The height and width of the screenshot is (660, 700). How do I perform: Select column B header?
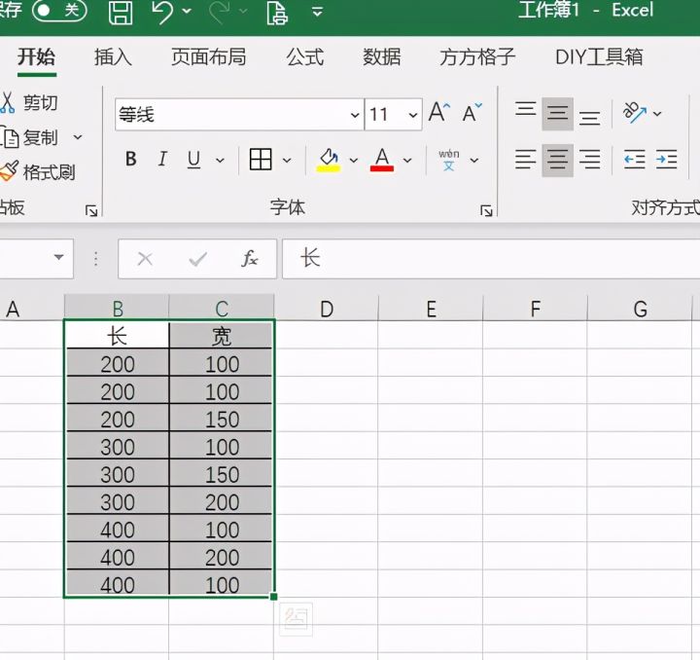coord(117,308)
